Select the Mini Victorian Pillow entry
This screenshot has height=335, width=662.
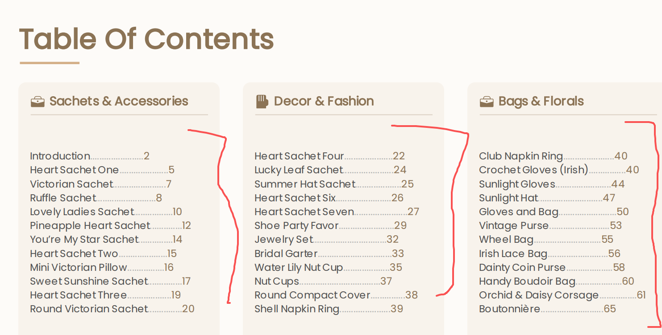pyautogui.click(x=102, y=267)
